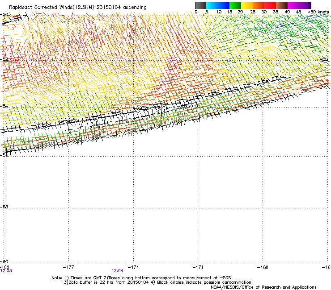Select the yellow 20-25 knots legend segment
The image size is (331, 290).
pyautogui.click(x=246, y=5)
